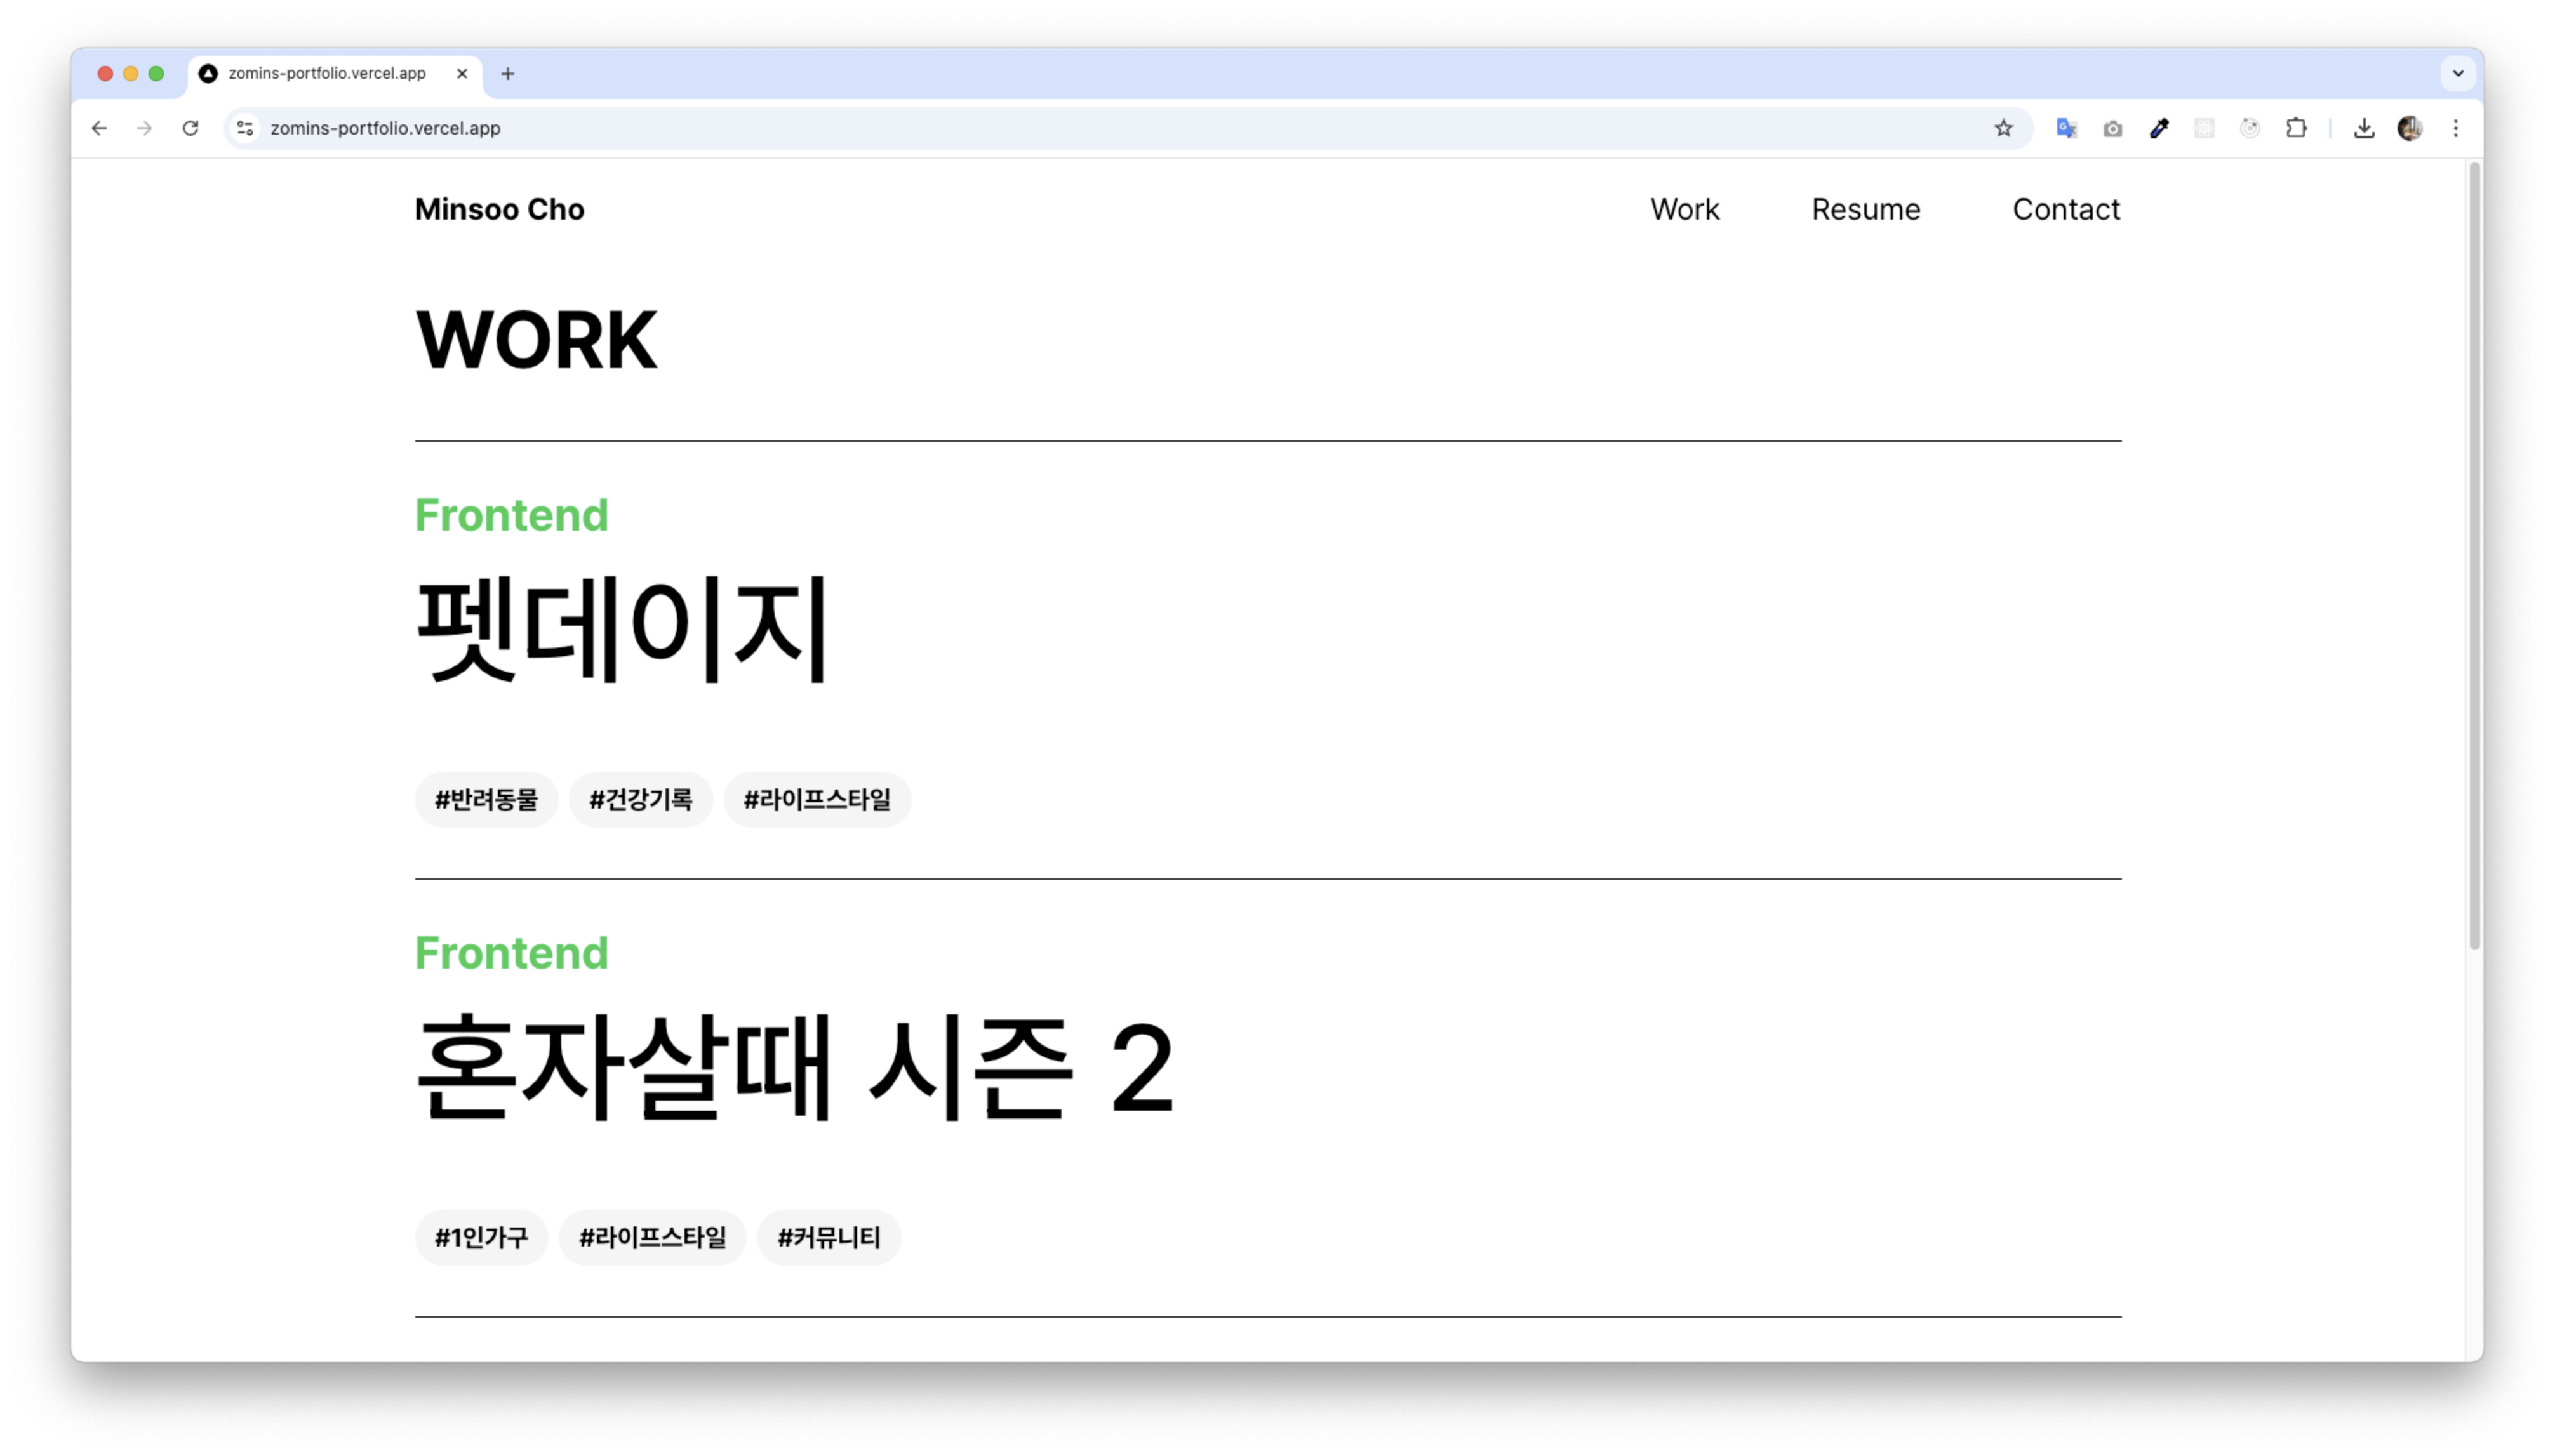The image size is (2555, 1456).
Task: Click the #반려동물 tag
Action: click(x=486, y=799)
